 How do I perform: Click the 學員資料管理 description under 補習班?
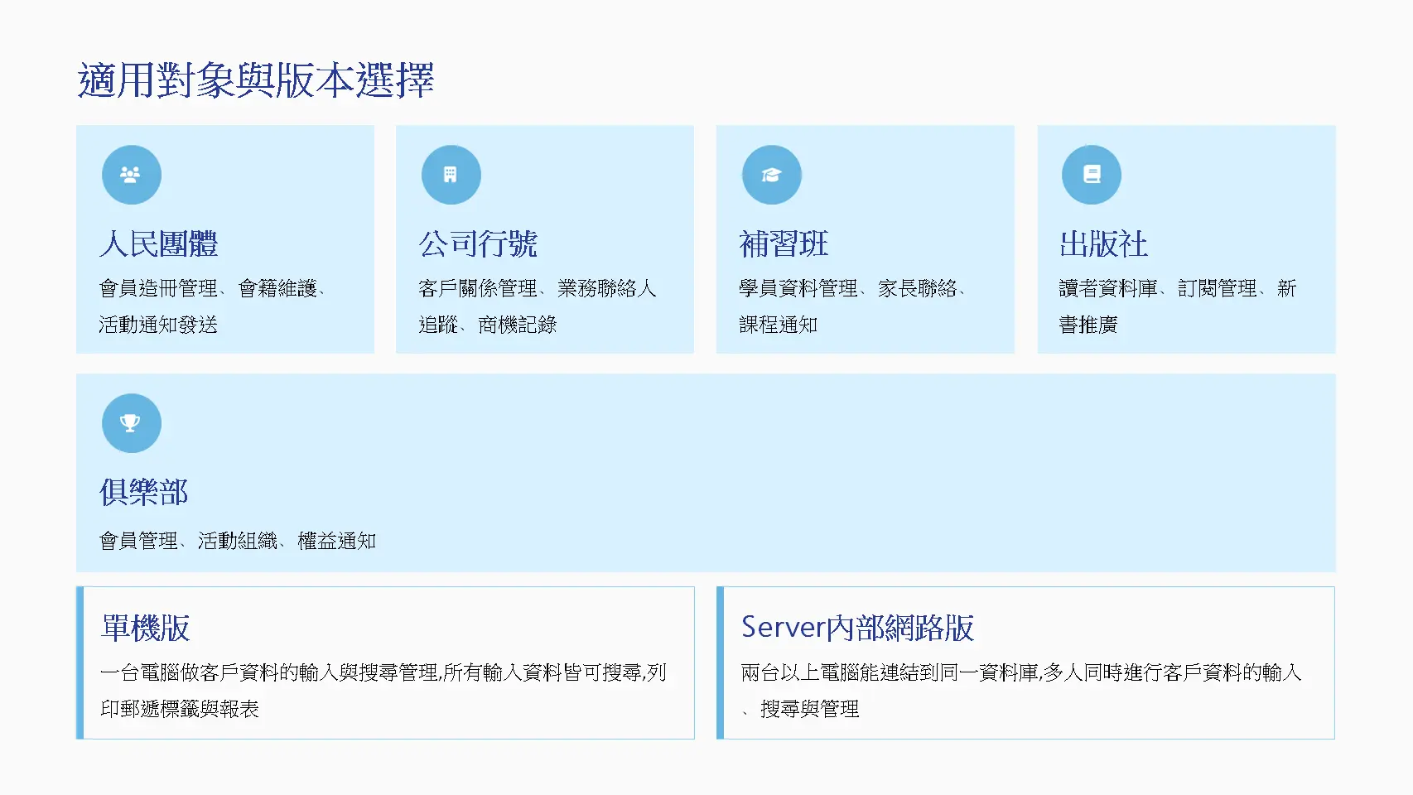click(x=852, y=306)
